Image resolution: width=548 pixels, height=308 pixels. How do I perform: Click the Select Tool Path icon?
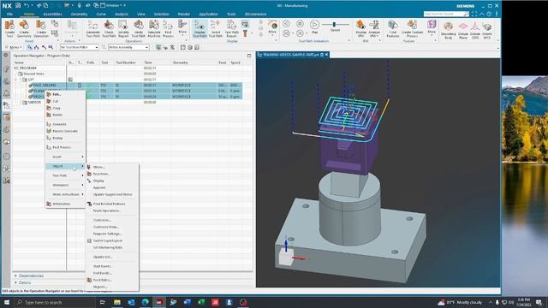[215, 28]
